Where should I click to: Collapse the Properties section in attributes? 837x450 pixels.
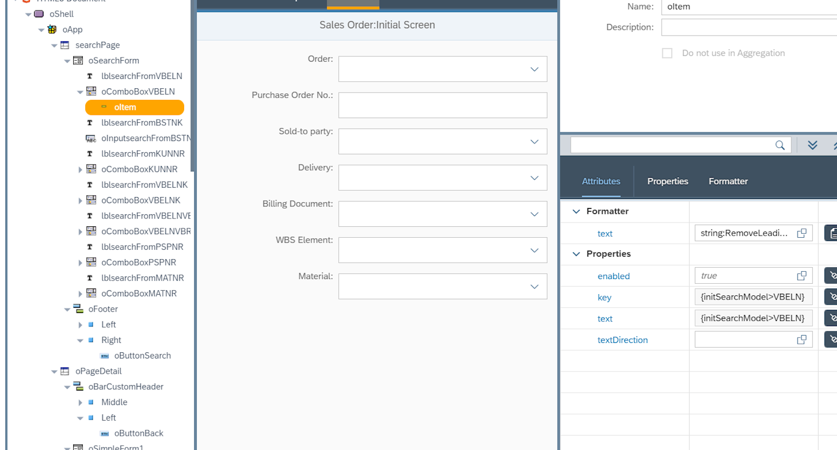pyautogui.click(x=576, y=254)
